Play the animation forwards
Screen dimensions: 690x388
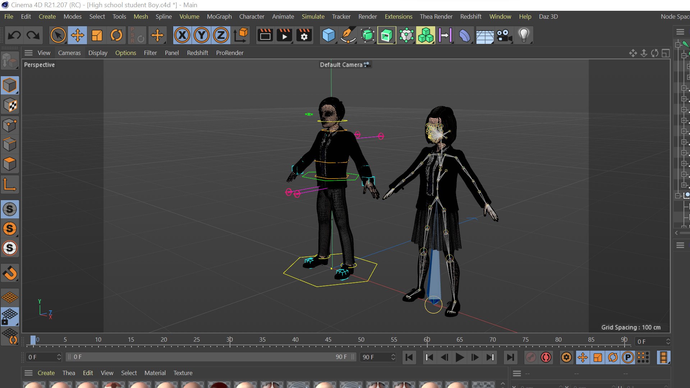point(459,357)
